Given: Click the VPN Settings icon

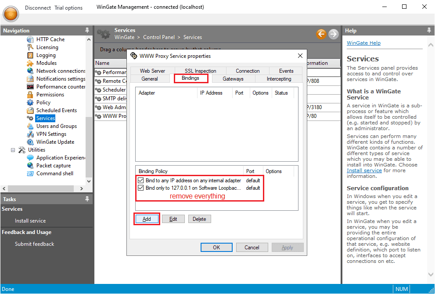Looking at the screenshot, I should [x=30, y=134].
